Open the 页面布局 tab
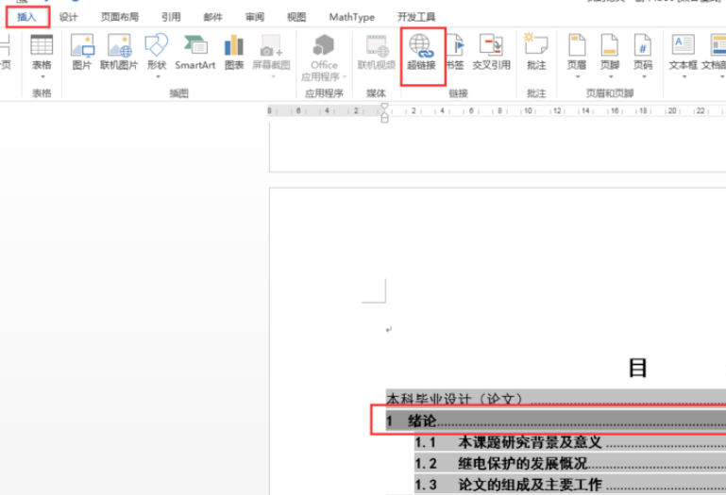726x495 pixels. tap(120, 18)
